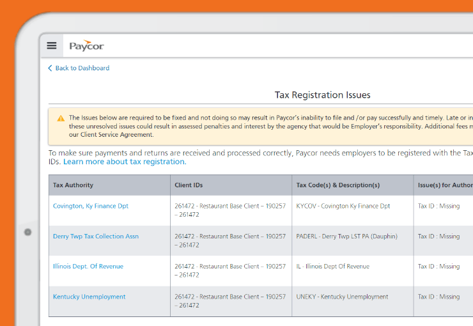
Task: Click Client IDs cell in Illinois row
Action: (230, 270)
